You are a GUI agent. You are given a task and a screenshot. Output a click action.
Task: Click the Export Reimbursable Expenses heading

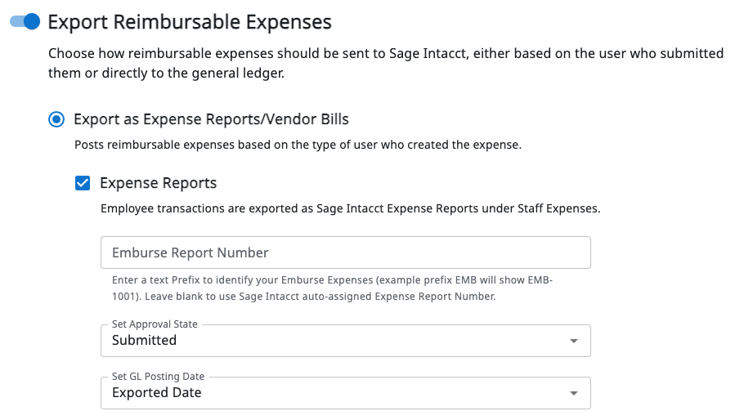point(190,22)
